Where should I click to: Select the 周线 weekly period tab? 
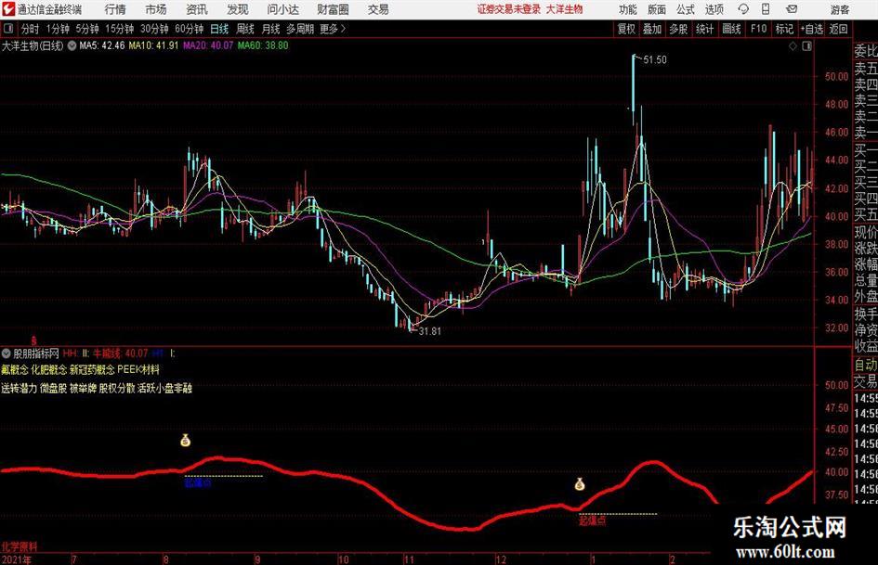tap(245, 29)
